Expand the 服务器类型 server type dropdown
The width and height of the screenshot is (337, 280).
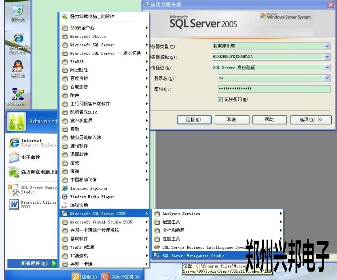pos(327,46)
